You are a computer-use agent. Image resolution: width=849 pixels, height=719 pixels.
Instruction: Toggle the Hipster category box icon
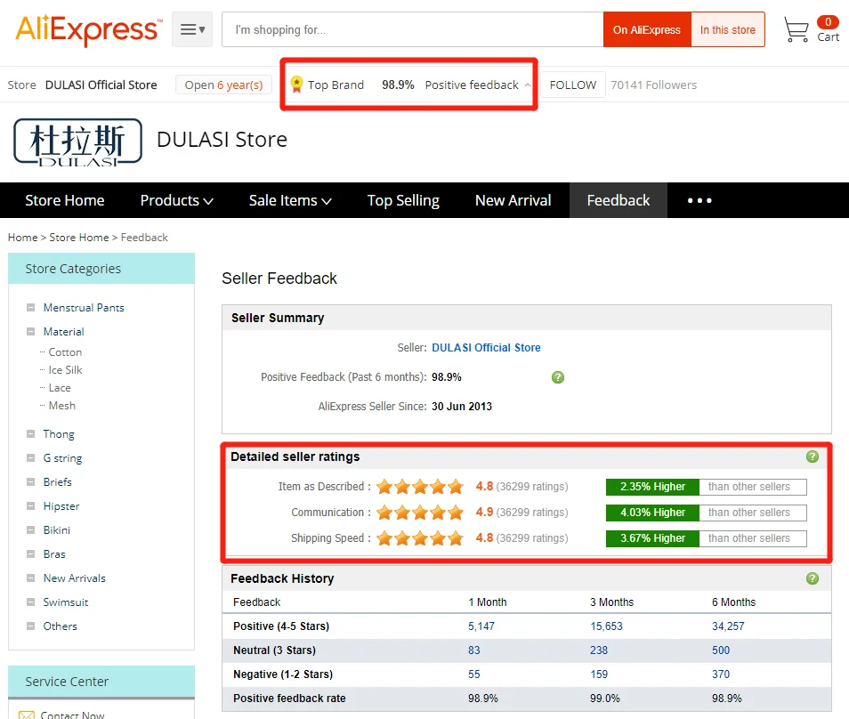coord(31,506)
